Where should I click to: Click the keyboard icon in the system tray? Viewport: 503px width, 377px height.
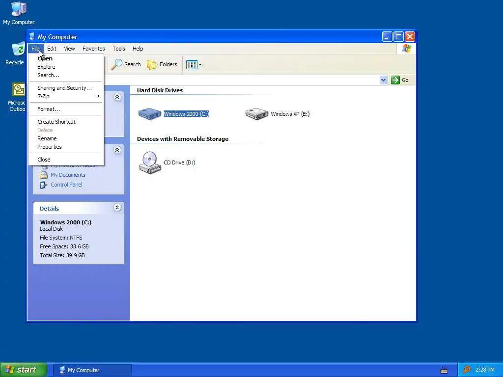click(x=444, y=370)
